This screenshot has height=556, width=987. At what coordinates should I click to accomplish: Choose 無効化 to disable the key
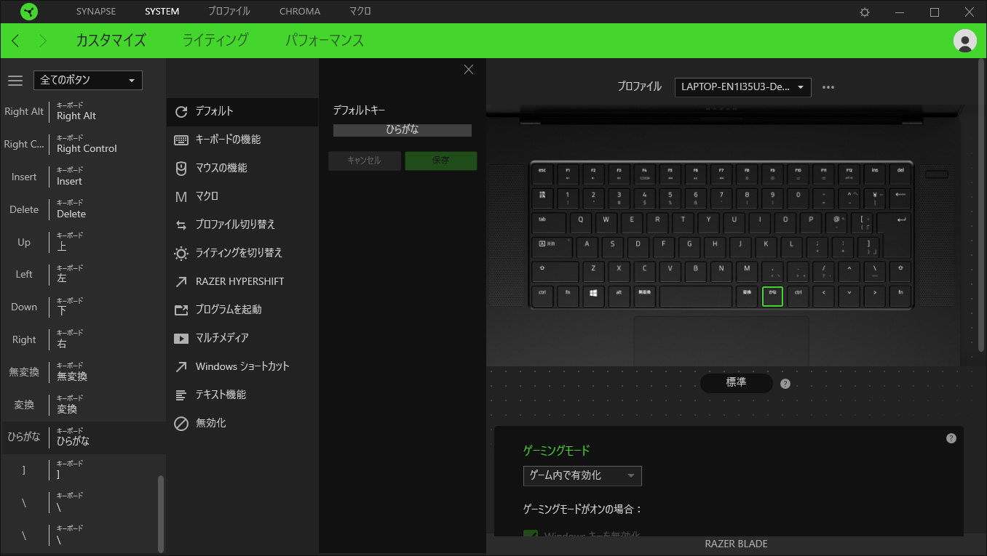coord(242,423)
